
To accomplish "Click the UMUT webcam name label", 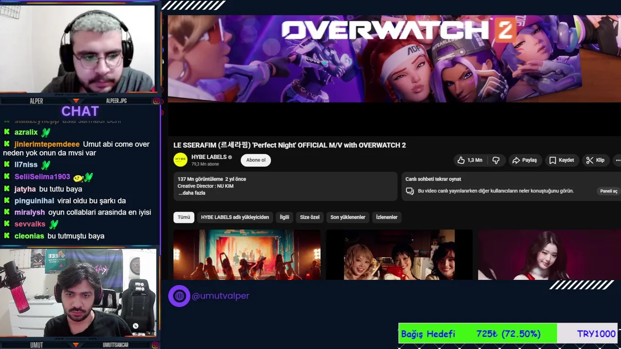I will pos(36,345).
